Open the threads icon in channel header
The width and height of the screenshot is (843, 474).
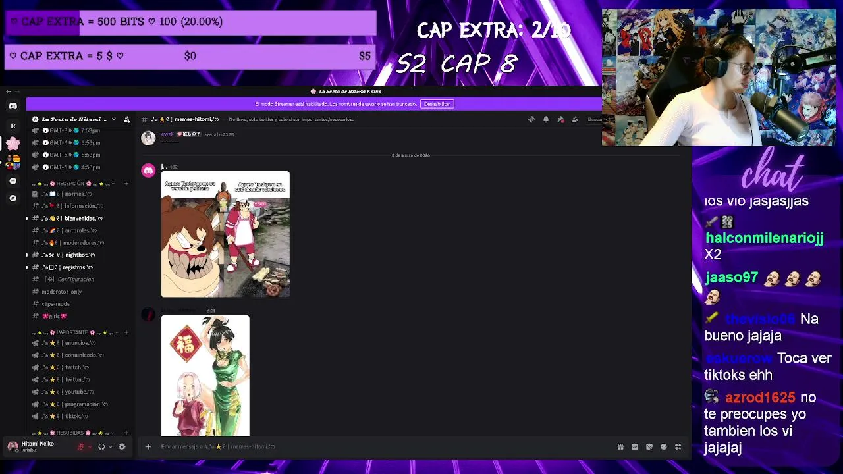(x=531, y=119)
